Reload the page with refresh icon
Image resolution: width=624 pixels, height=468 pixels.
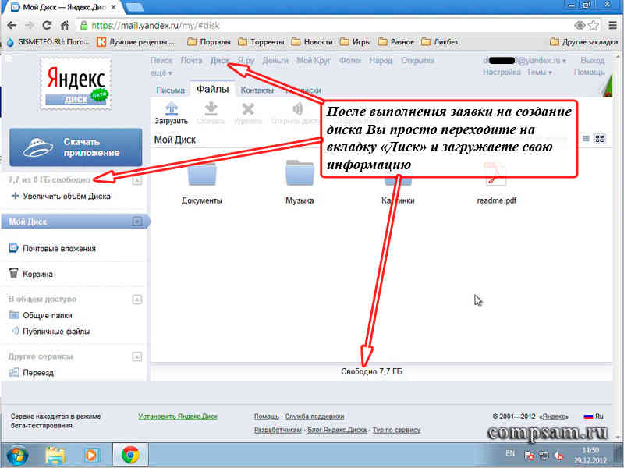click(47, 26)
